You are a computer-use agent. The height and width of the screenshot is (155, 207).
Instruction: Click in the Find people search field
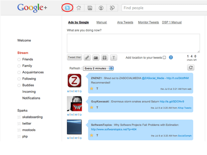click(x=164, y=8)
